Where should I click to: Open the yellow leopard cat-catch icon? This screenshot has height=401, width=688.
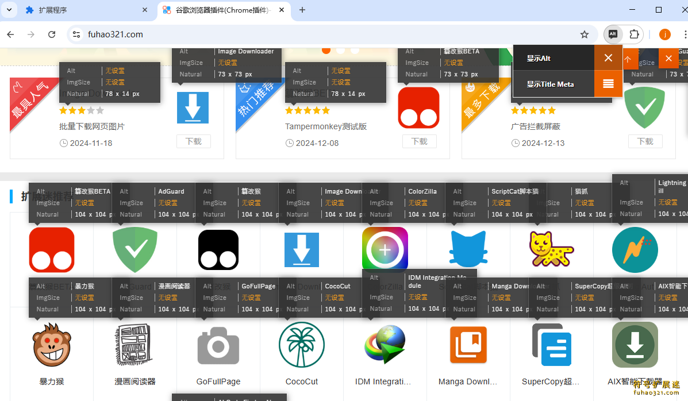coord(552,250)
